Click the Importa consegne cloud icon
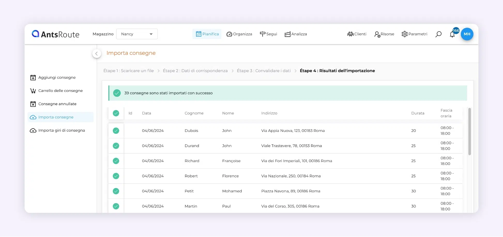 [x=33, y=117]
